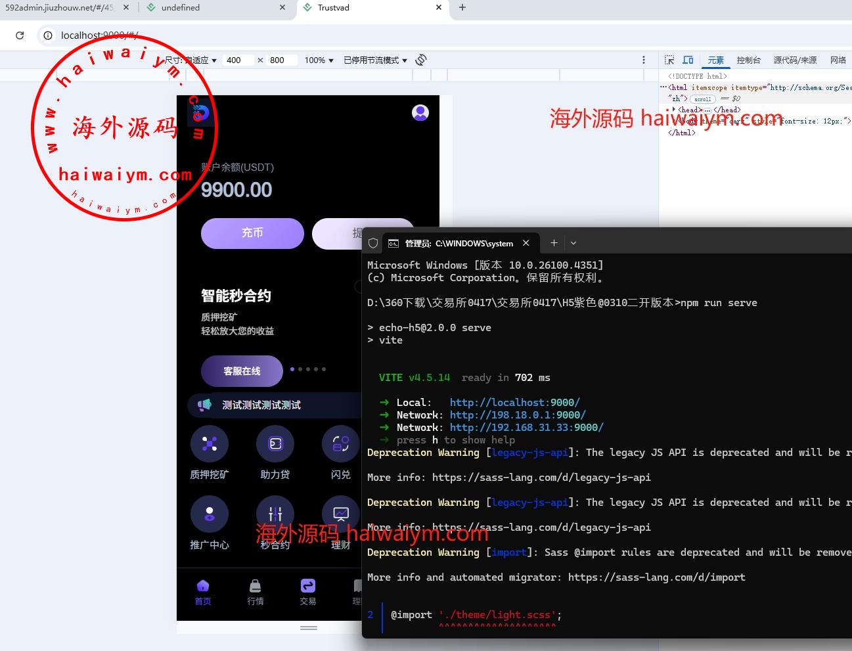Expand the head element node in DOM tree
The width and height of the screenshot is (852, 651).
(674, 110)
